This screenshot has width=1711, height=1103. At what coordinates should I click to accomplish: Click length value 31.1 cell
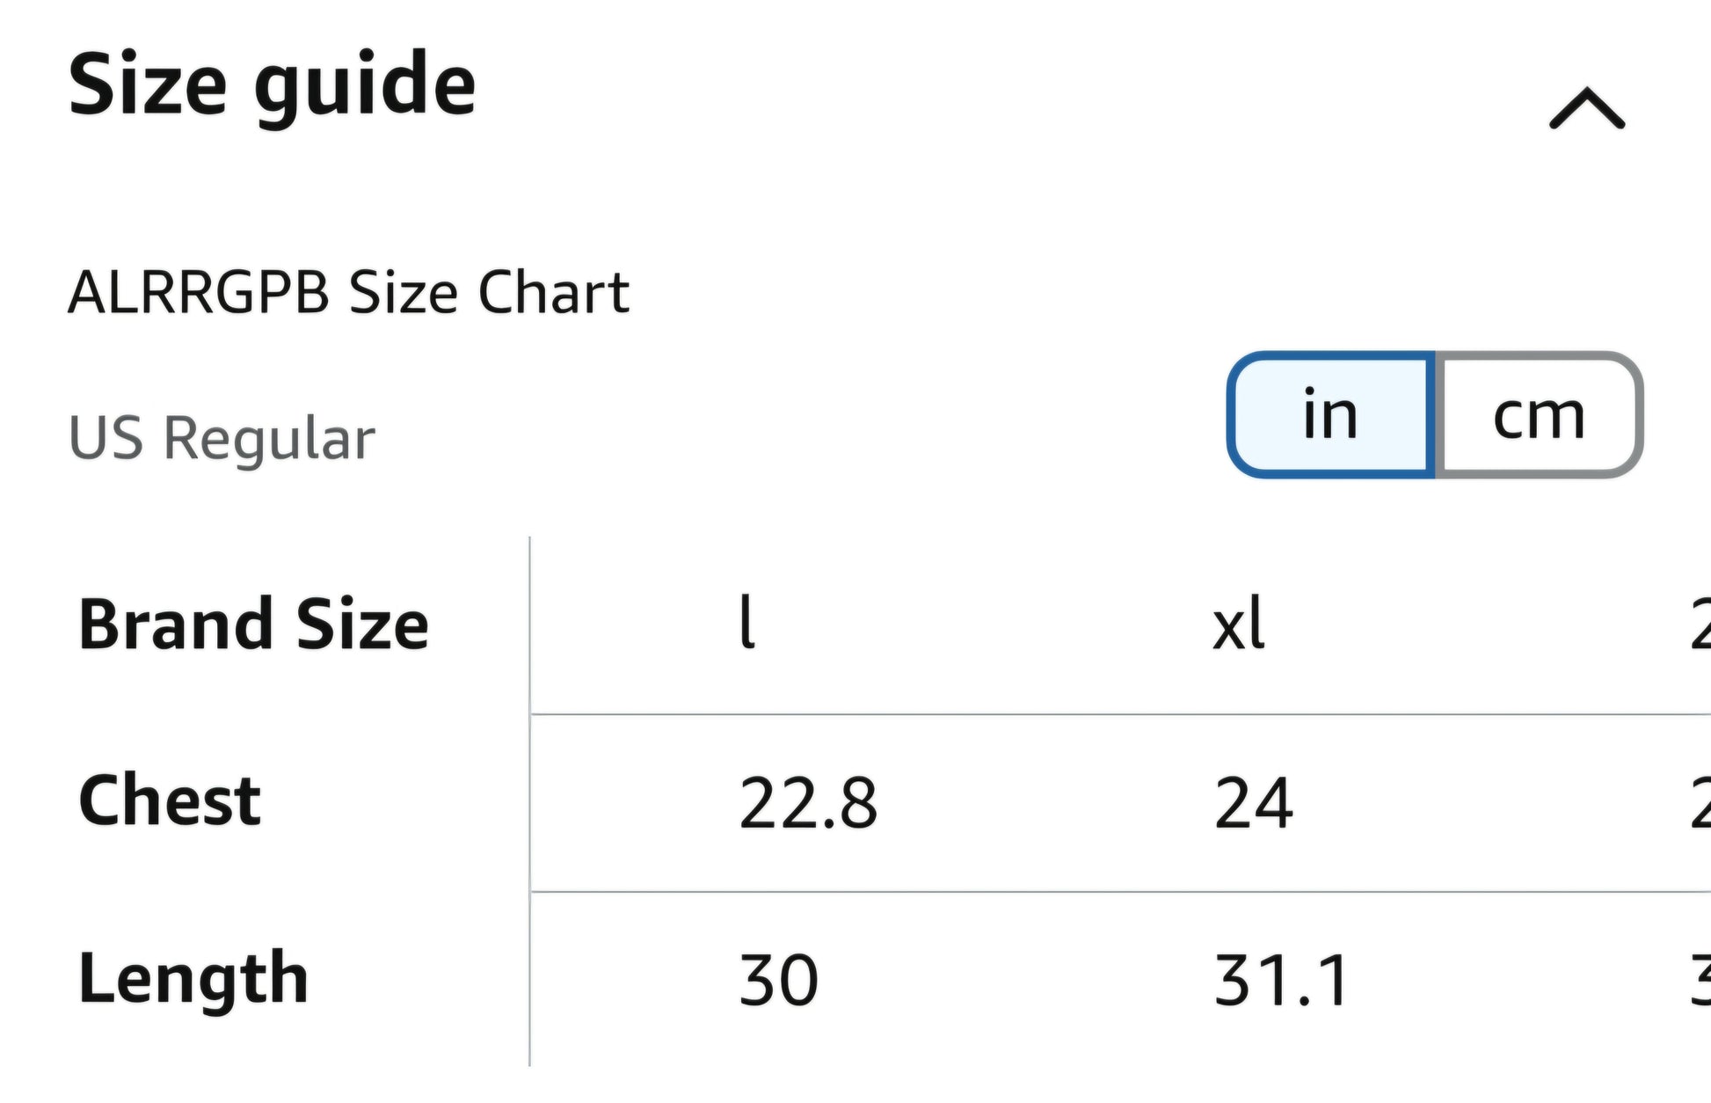tap(1280, 980)
